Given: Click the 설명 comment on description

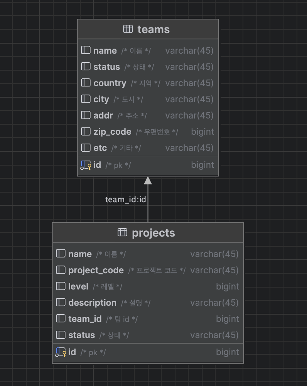Looking at the screenshot, I should tap(135, 303).
